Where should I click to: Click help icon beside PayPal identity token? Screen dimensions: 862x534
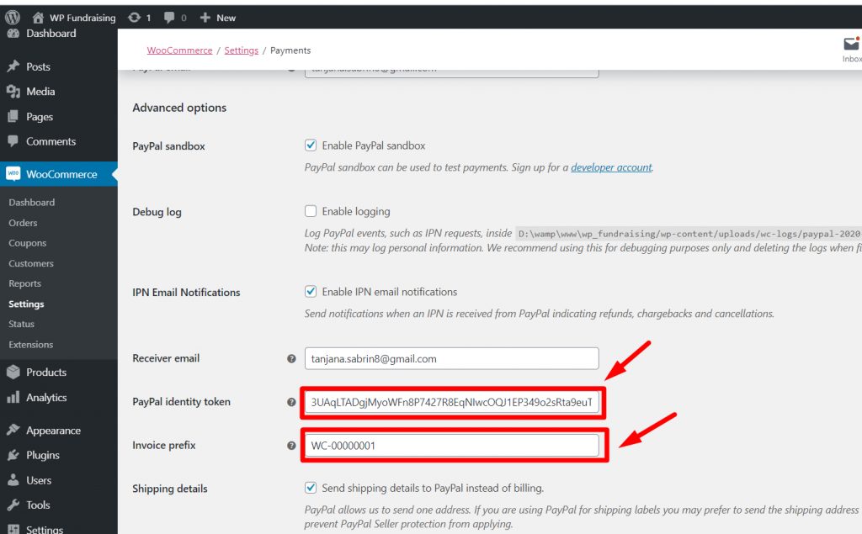pos(291,402)
